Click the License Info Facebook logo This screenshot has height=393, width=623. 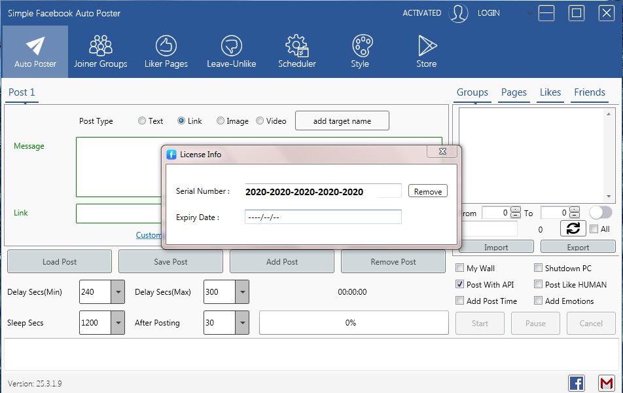[x=171, y=155]
